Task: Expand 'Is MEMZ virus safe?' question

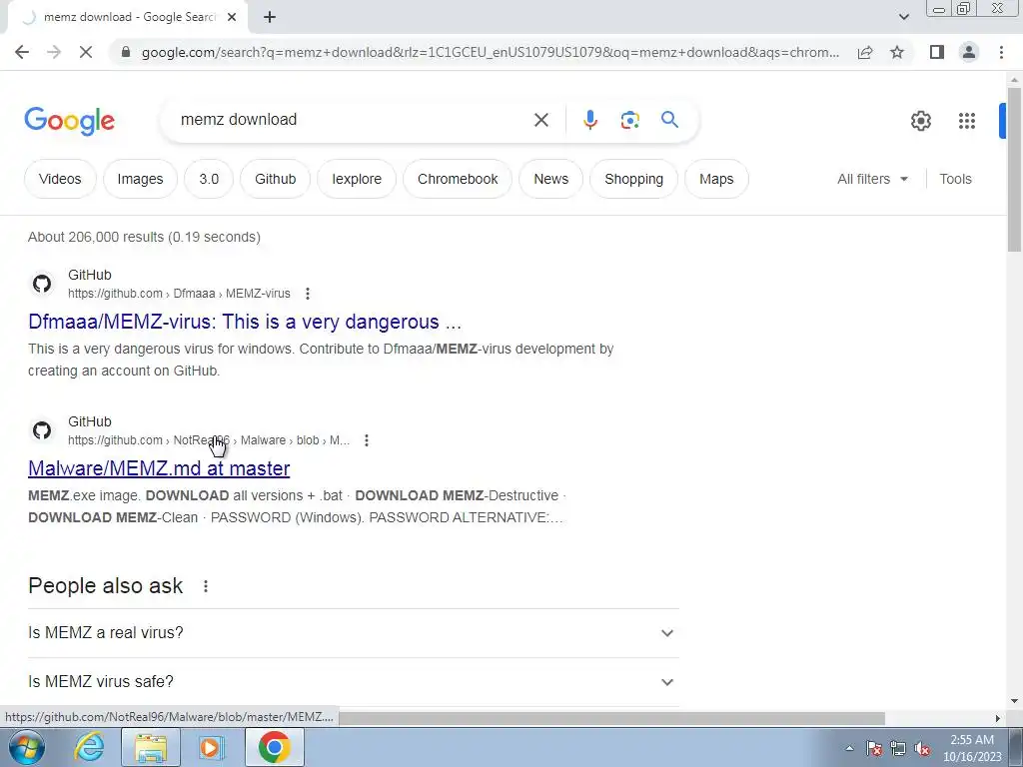Action: (353, 681)
